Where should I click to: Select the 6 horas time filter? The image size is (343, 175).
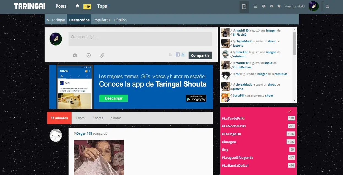click(x=116, y=118)
